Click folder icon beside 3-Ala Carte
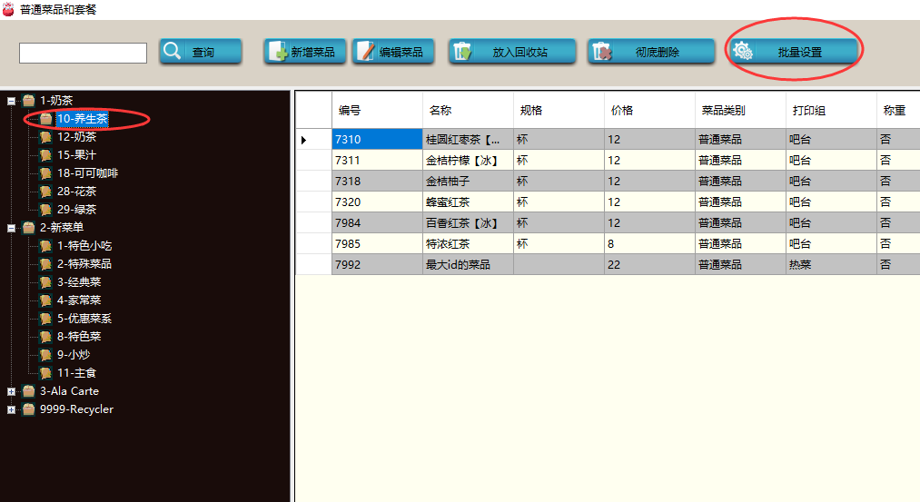This screenshot has height=502, width=920. tap(29, 391)
